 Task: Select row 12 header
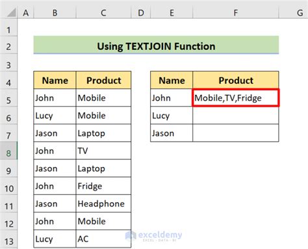[8, 221]
